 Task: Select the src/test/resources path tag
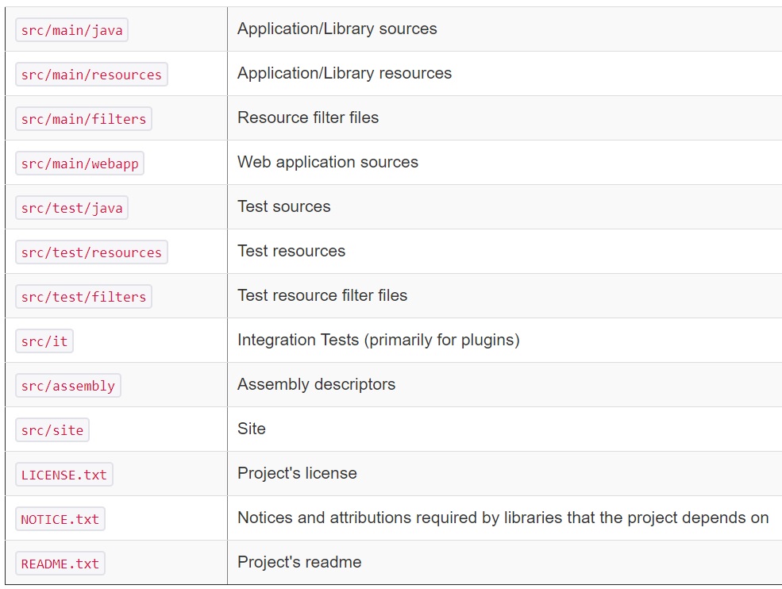coord(91,252)
